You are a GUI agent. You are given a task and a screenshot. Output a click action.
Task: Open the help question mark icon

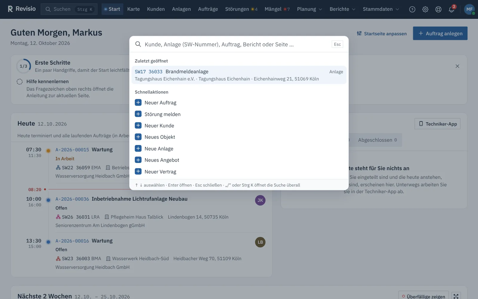pos(412,9)
